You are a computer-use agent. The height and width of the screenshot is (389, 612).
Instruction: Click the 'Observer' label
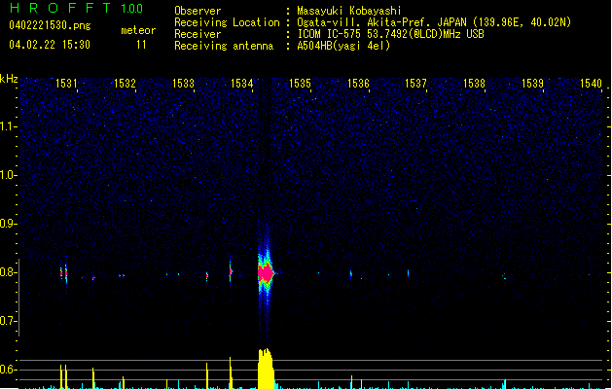click(198, 11)
